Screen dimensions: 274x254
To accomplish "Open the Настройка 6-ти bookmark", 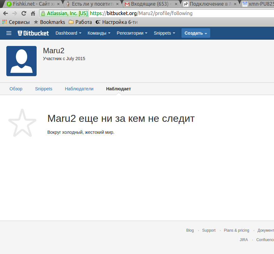I will pos(117,22).
